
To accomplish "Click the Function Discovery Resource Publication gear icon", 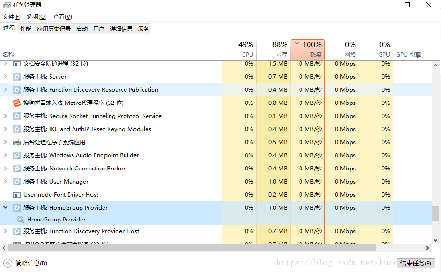I will (x=17, y=90).
